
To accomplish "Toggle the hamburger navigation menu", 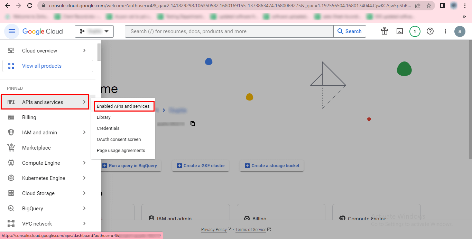I will 11,31.
